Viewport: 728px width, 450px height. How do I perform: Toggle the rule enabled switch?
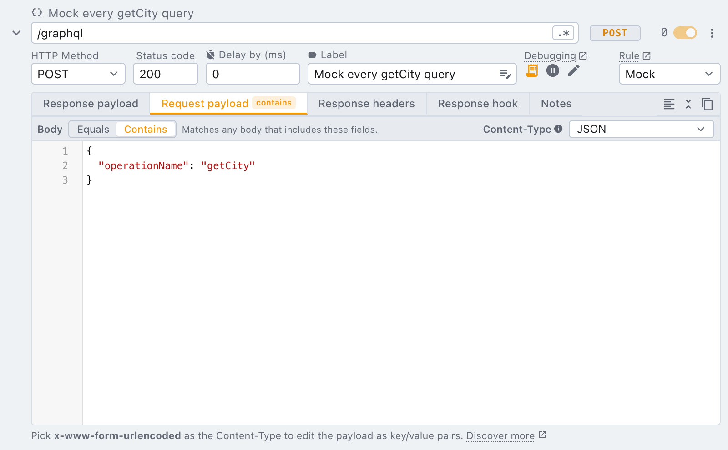pos(685,33)
